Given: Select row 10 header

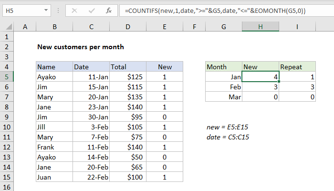Looking at the screenshot, I should click(7, 127).
